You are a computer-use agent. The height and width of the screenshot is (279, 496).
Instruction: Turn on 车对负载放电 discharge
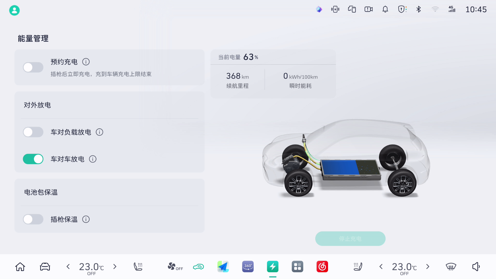[x=33, y=132]
